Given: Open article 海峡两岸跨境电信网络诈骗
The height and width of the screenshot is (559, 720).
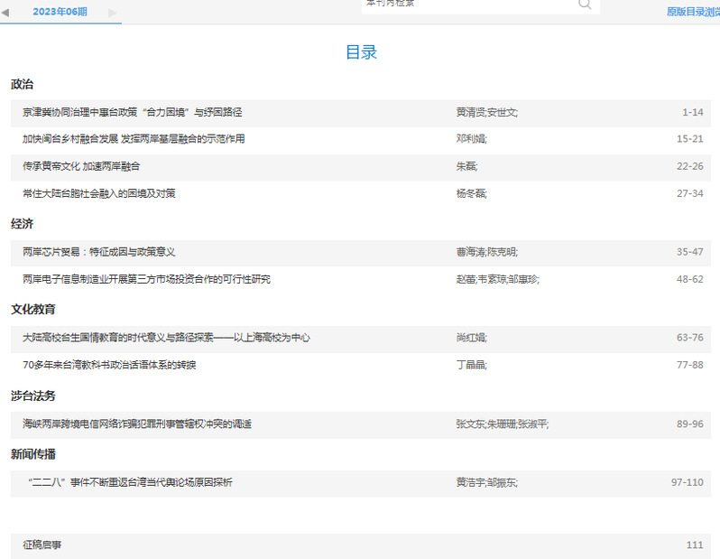Looking at the screenshot, I should [x=137, y=424].
